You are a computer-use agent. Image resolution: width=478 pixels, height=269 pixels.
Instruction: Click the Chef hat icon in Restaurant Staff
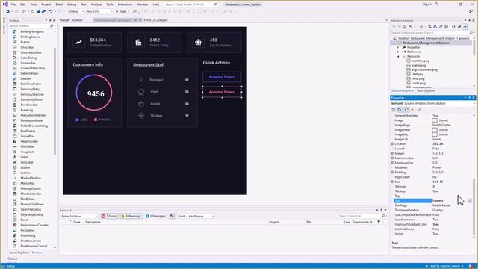tap(141, 91)
